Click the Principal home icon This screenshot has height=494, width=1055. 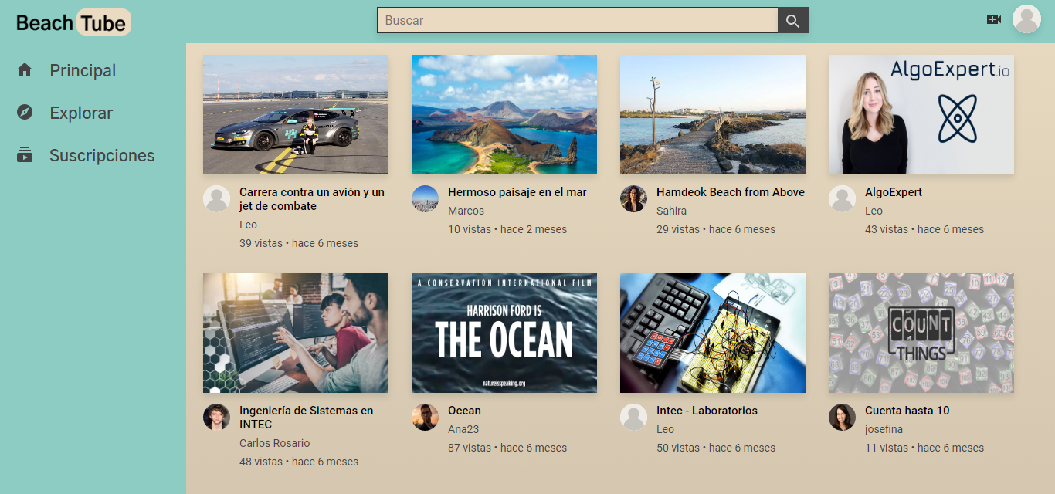pos(25,69)
